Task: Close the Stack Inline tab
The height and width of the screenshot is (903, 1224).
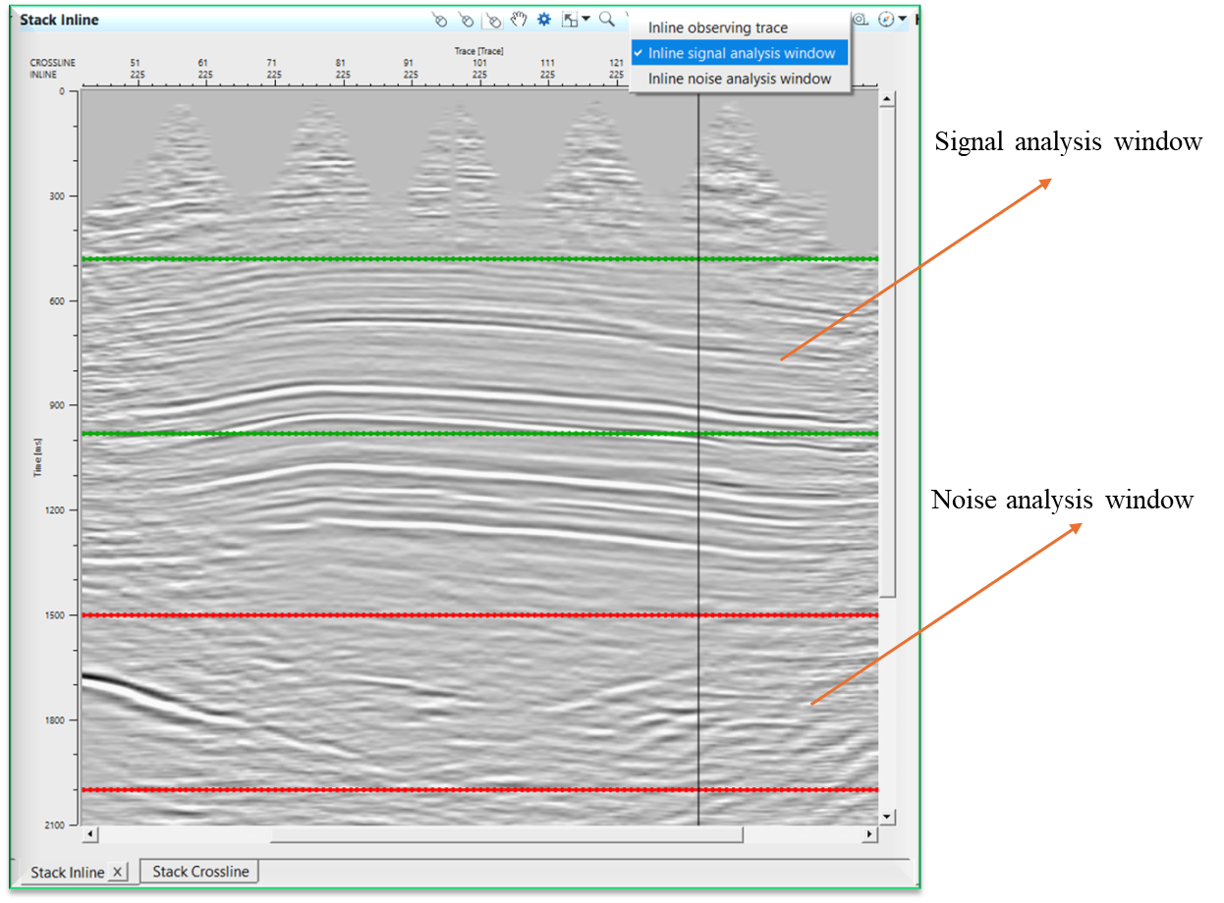Action: [116, 872]
